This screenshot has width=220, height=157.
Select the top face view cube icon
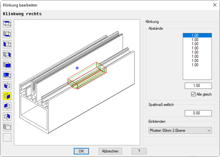point(7,24)
